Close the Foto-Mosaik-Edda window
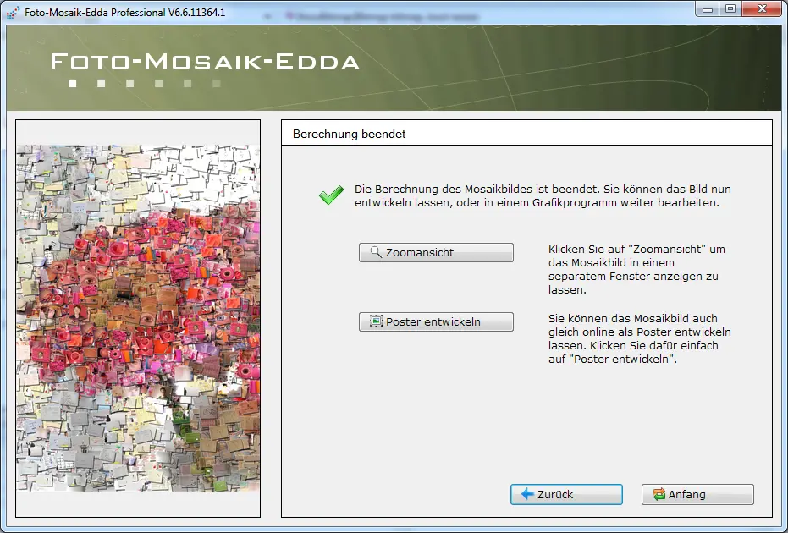The width and height of the screenshot is (788, 533). (x=762, y=9)
